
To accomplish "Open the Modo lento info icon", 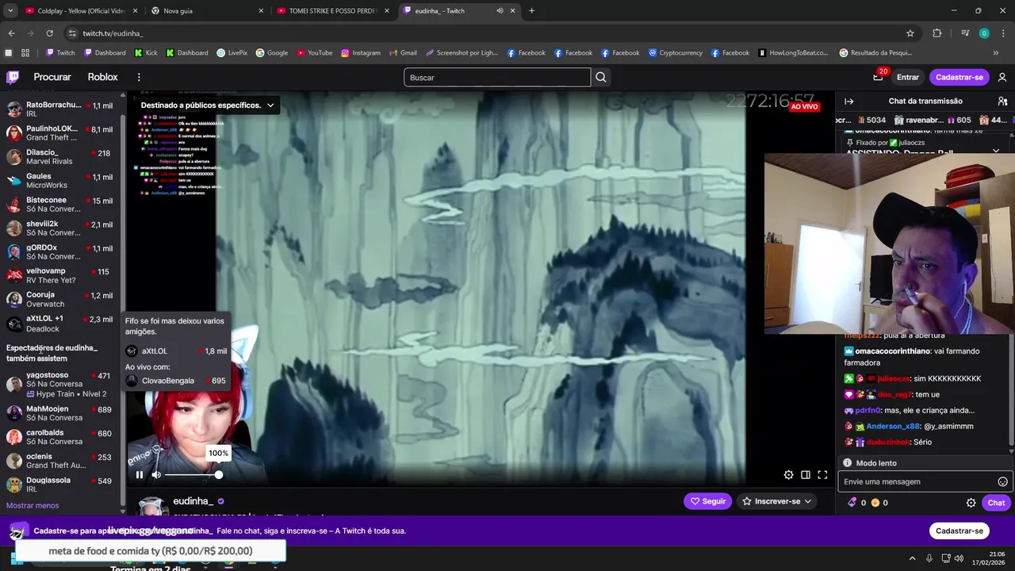I will (847, 463).
